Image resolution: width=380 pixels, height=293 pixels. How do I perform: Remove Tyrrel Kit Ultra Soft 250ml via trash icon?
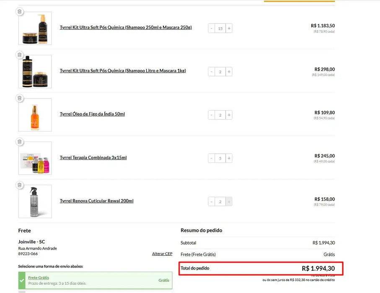[20, 12]
